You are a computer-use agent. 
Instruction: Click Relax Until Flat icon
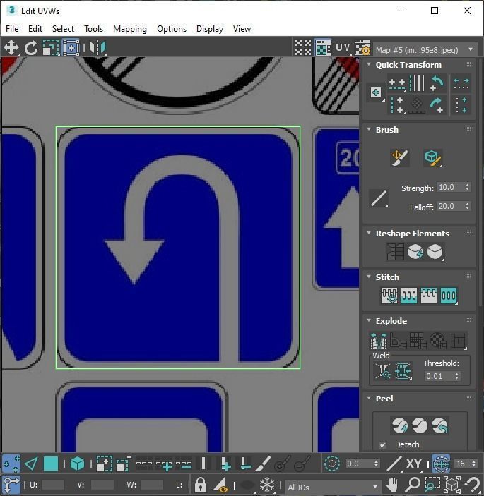click(x=415, y=252)
